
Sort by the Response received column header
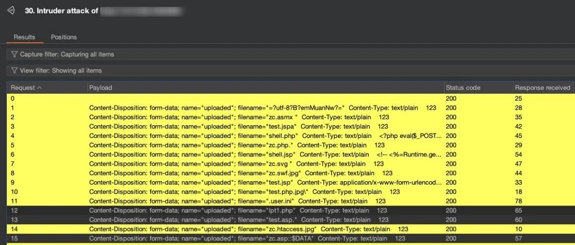(x=543, y=88)
